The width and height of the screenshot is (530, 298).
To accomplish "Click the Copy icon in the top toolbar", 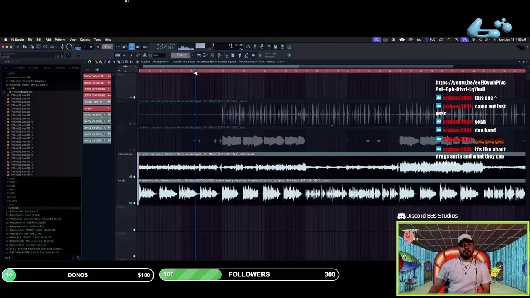I will 24,47.
